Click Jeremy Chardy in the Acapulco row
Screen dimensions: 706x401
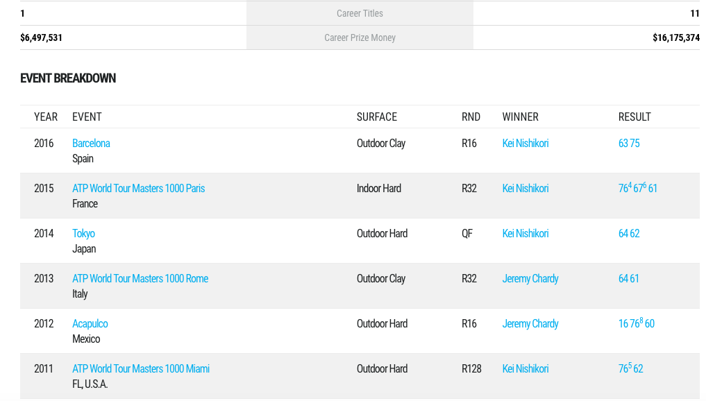pos(530,323)
